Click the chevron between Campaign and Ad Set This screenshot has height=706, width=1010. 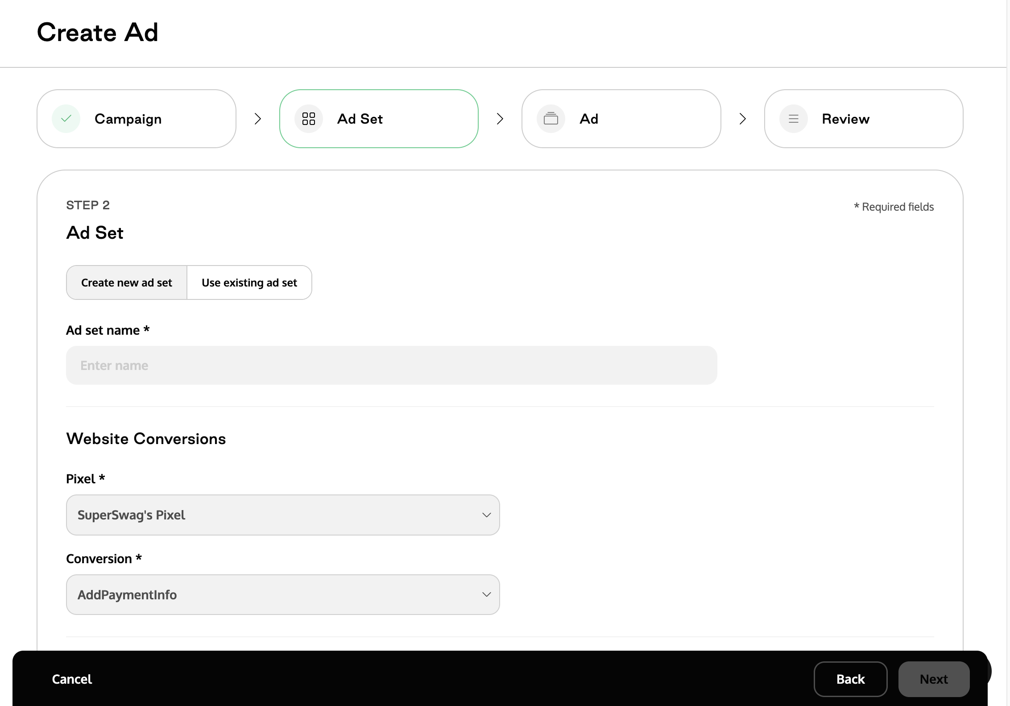[x=258, y=119]
